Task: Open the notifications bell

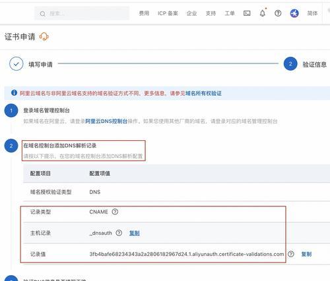Action: 263,13
